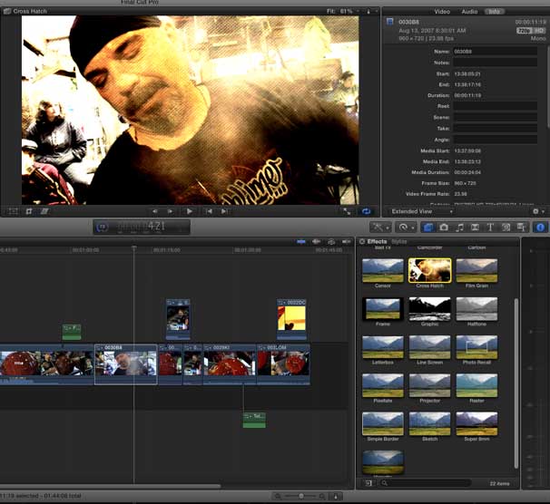Show the Inspector with the info icon
The width and height of the screenshot is (550, 504).
(539, 227)
